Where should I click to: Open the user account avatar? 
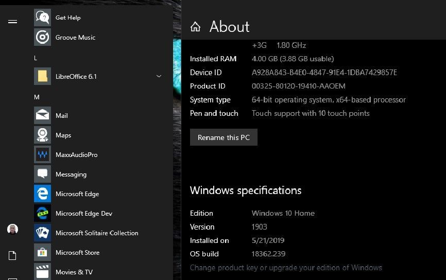pos(13,229)
